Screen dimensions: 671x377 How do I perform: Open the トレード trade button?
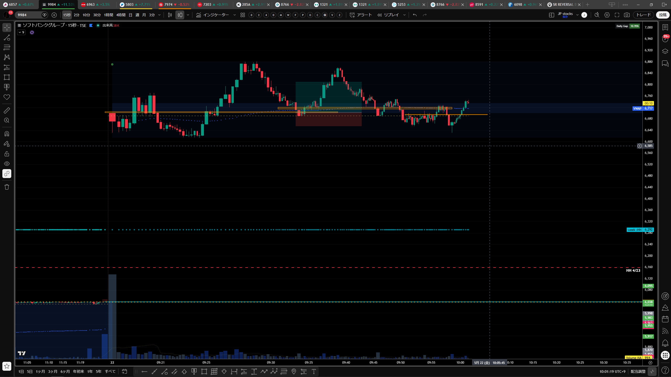click(x=643, y=15)
